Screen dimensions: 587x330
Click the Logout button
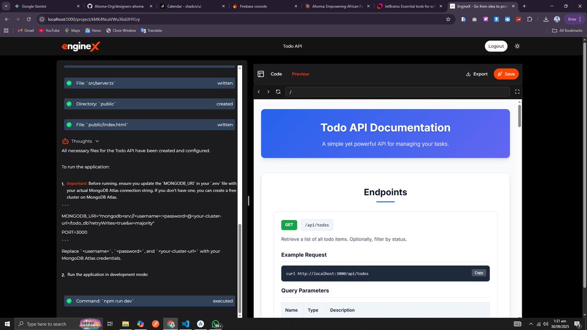pyautogui.click(x=496, y=46)
